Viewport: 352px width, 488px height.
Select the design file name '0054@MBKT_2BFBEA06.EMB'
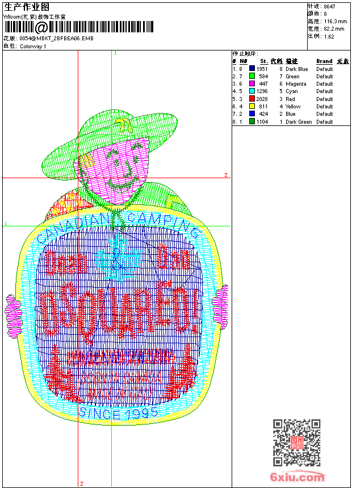[x=56, y=39]
